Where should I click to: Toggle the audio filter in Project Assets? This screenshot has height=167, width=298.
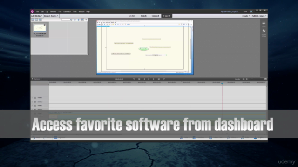(x=40, y=19)
